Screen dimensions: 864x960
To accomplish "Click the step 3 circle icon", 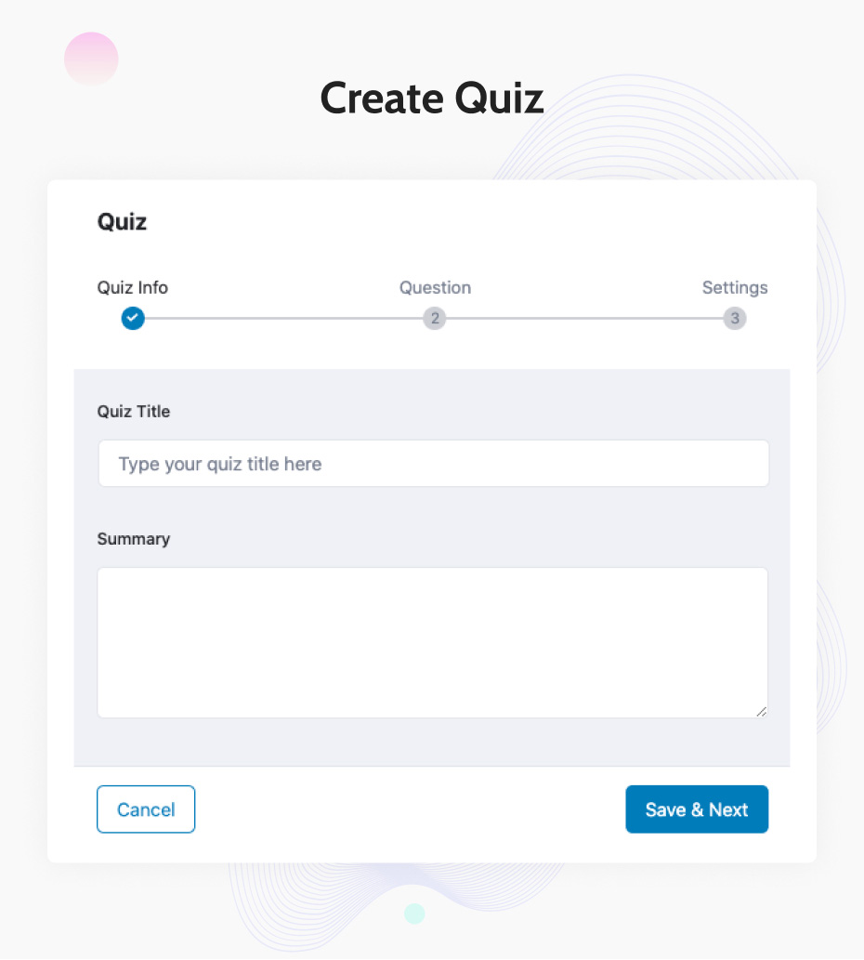I will 735,319.
